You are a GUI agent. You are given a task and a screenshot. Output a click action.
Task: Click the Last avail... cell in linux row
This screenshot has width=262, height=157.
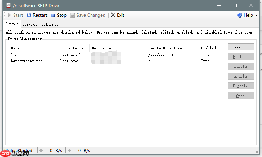pyautogui.click(x=73, y=55)
